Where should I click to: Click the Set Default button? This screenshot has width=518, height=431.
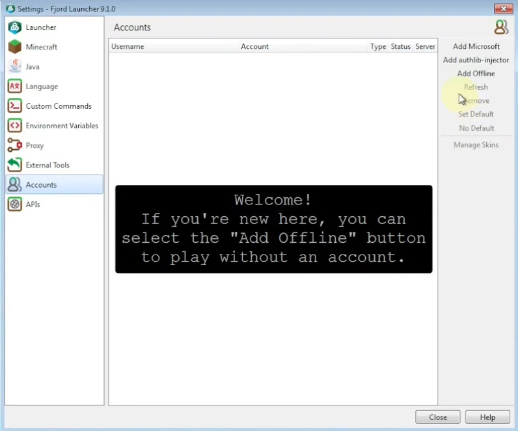476,114
